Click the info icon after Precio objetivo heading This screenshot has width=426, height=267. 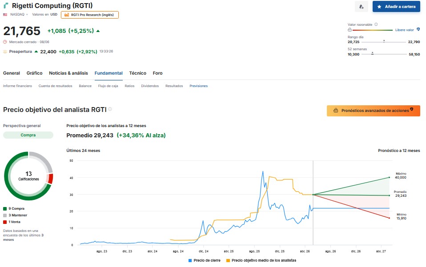point(110,109)
